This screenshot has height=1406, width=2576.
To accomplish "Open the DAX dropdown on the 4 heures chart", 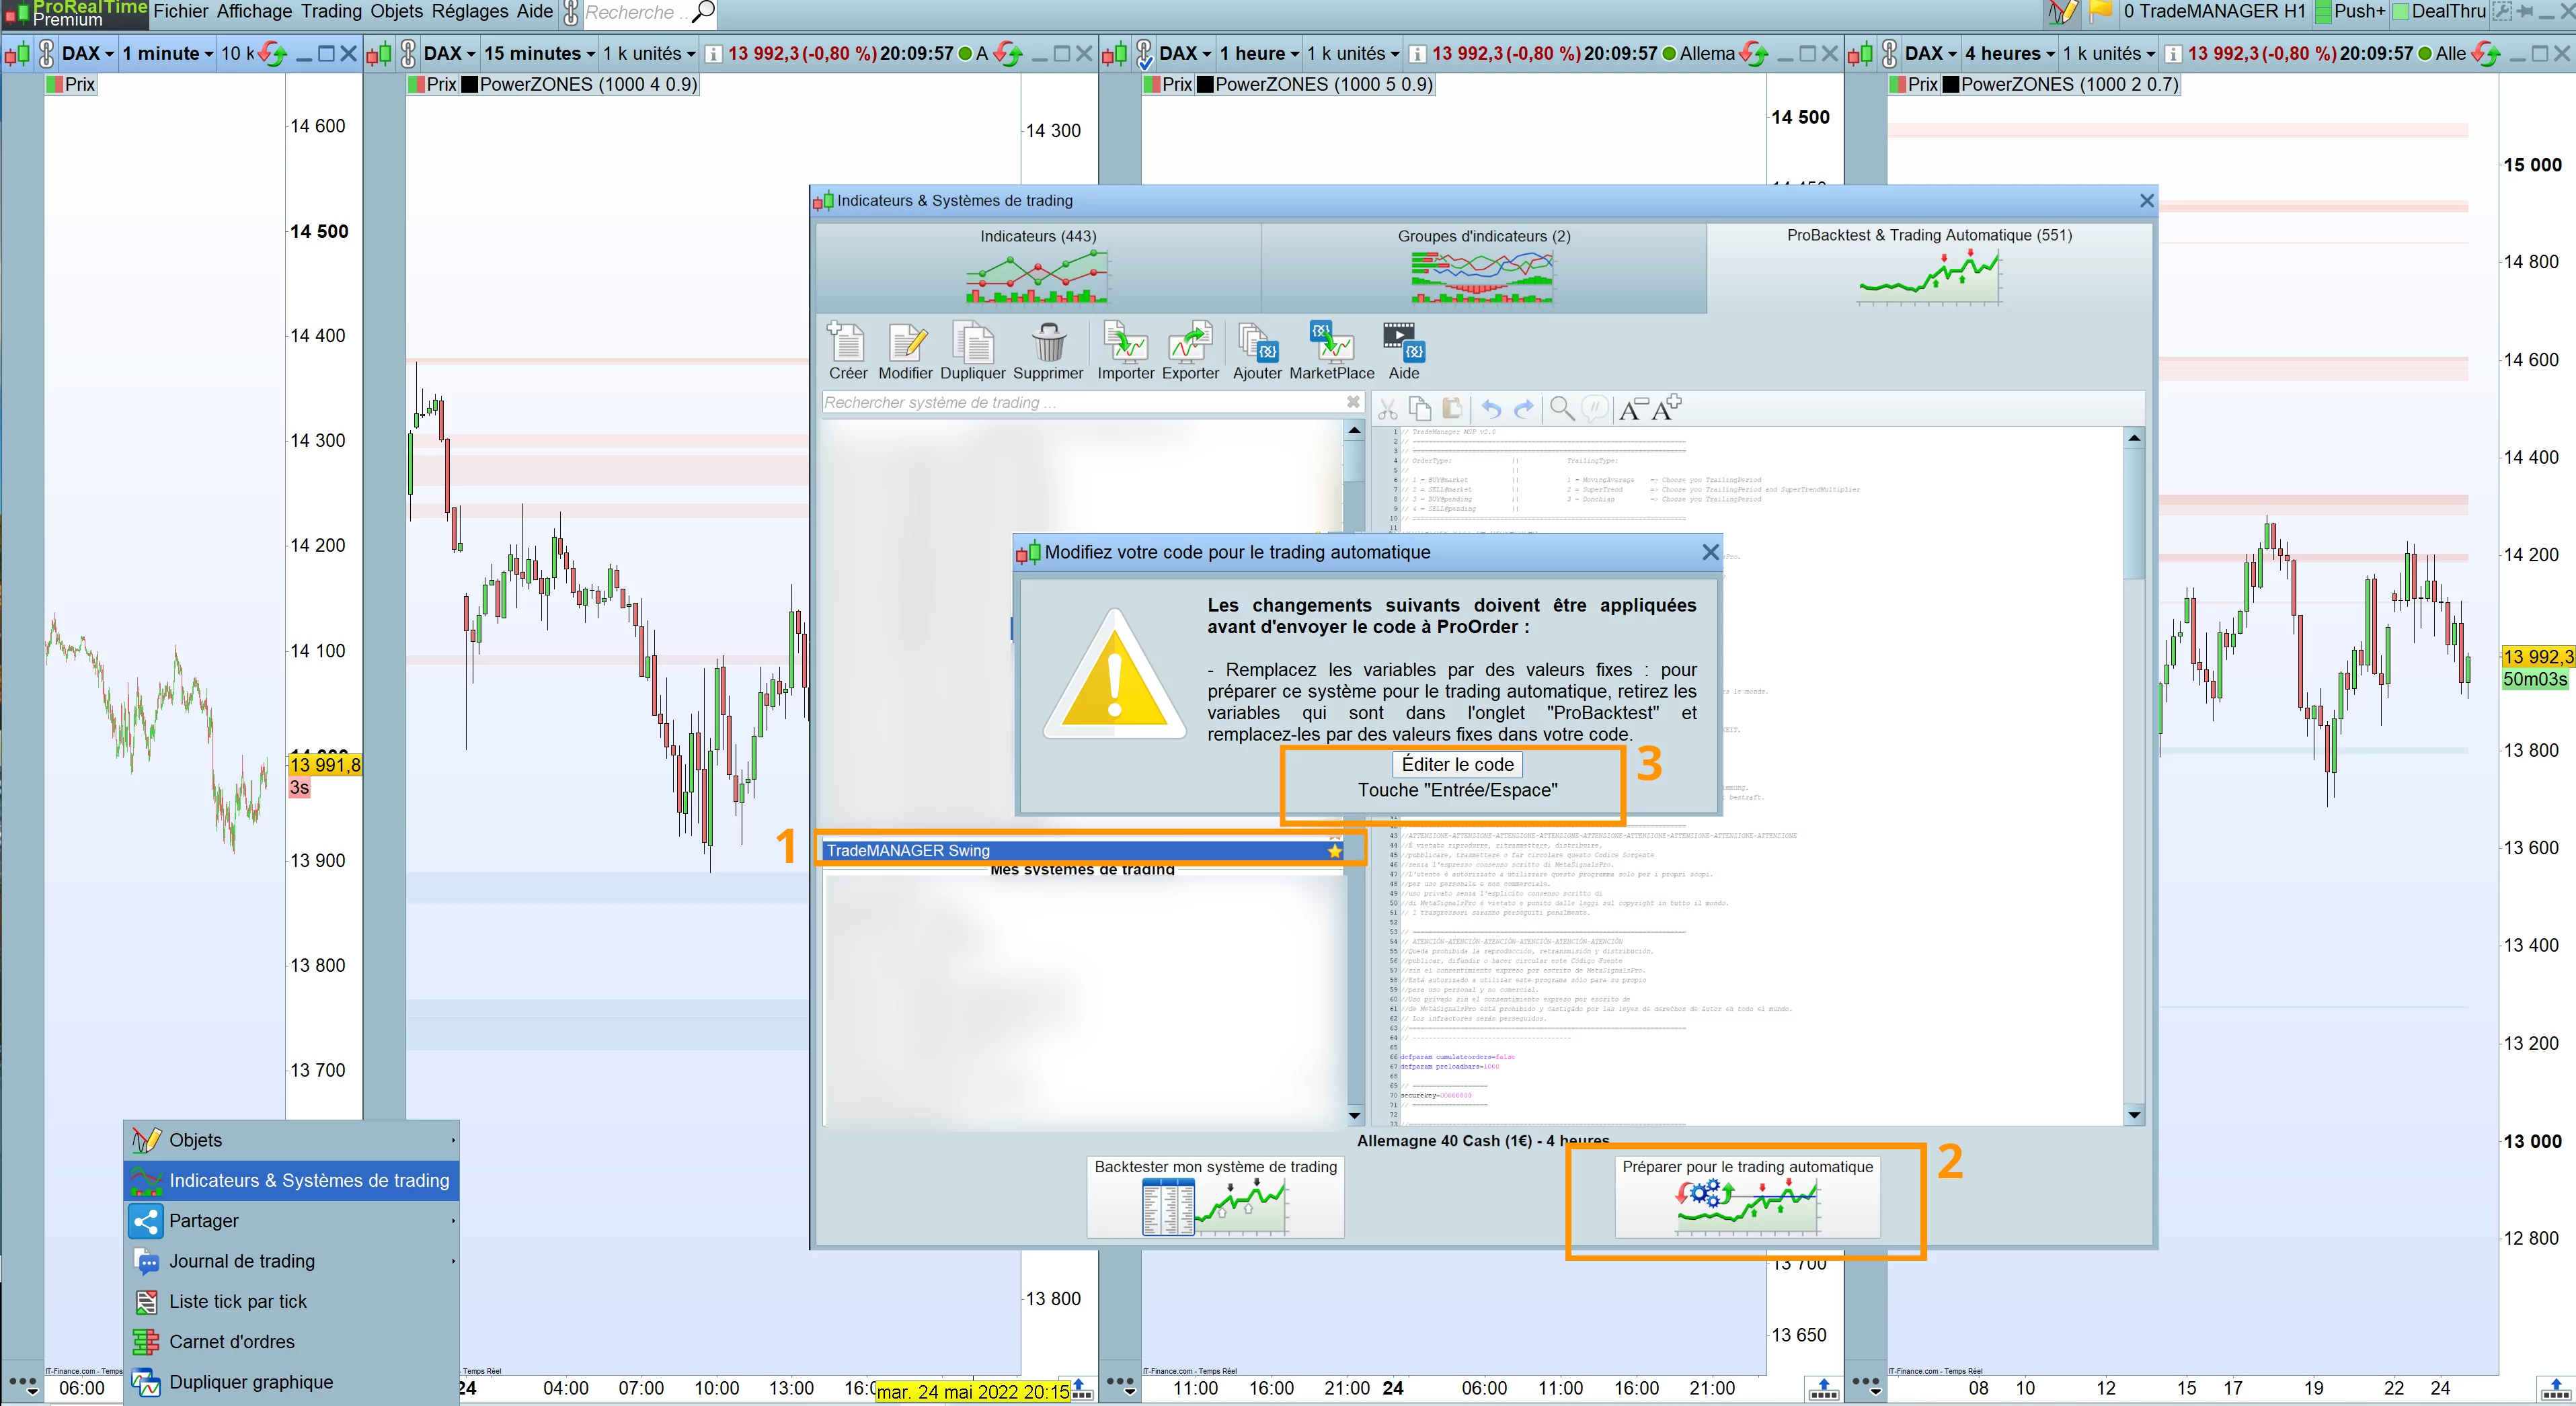I will [x=1931, y=54].
